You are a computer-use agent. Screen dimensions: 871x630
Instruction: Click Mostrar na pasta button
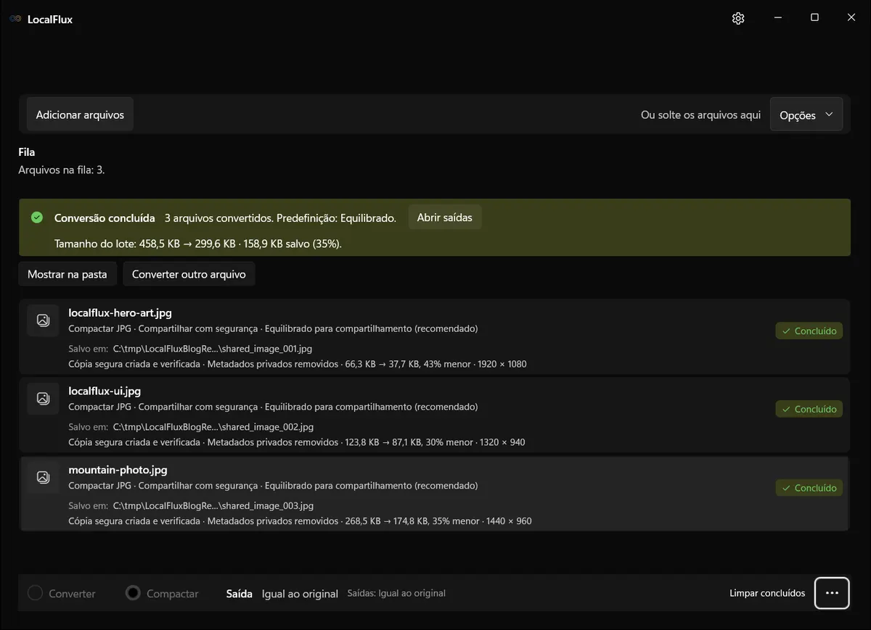pos(68,274)
